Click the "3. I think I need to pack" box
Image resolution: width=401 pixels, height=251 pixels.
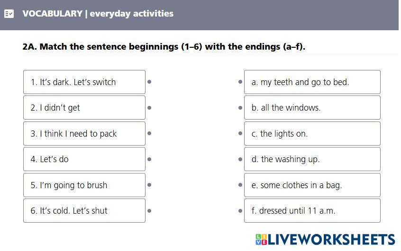coord(84,134)
